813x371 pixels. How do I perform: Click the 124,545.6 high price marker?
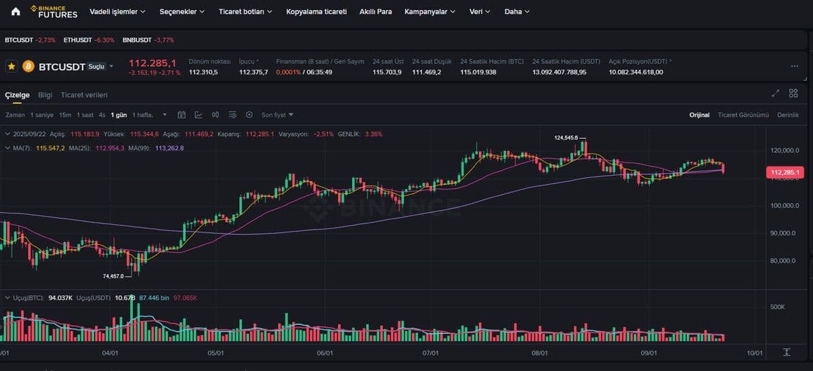(566, 137)
